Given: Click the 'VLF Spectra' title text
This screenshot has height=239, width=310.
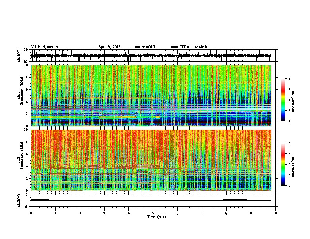Looking at the screenshot, I should click(44, 47).
